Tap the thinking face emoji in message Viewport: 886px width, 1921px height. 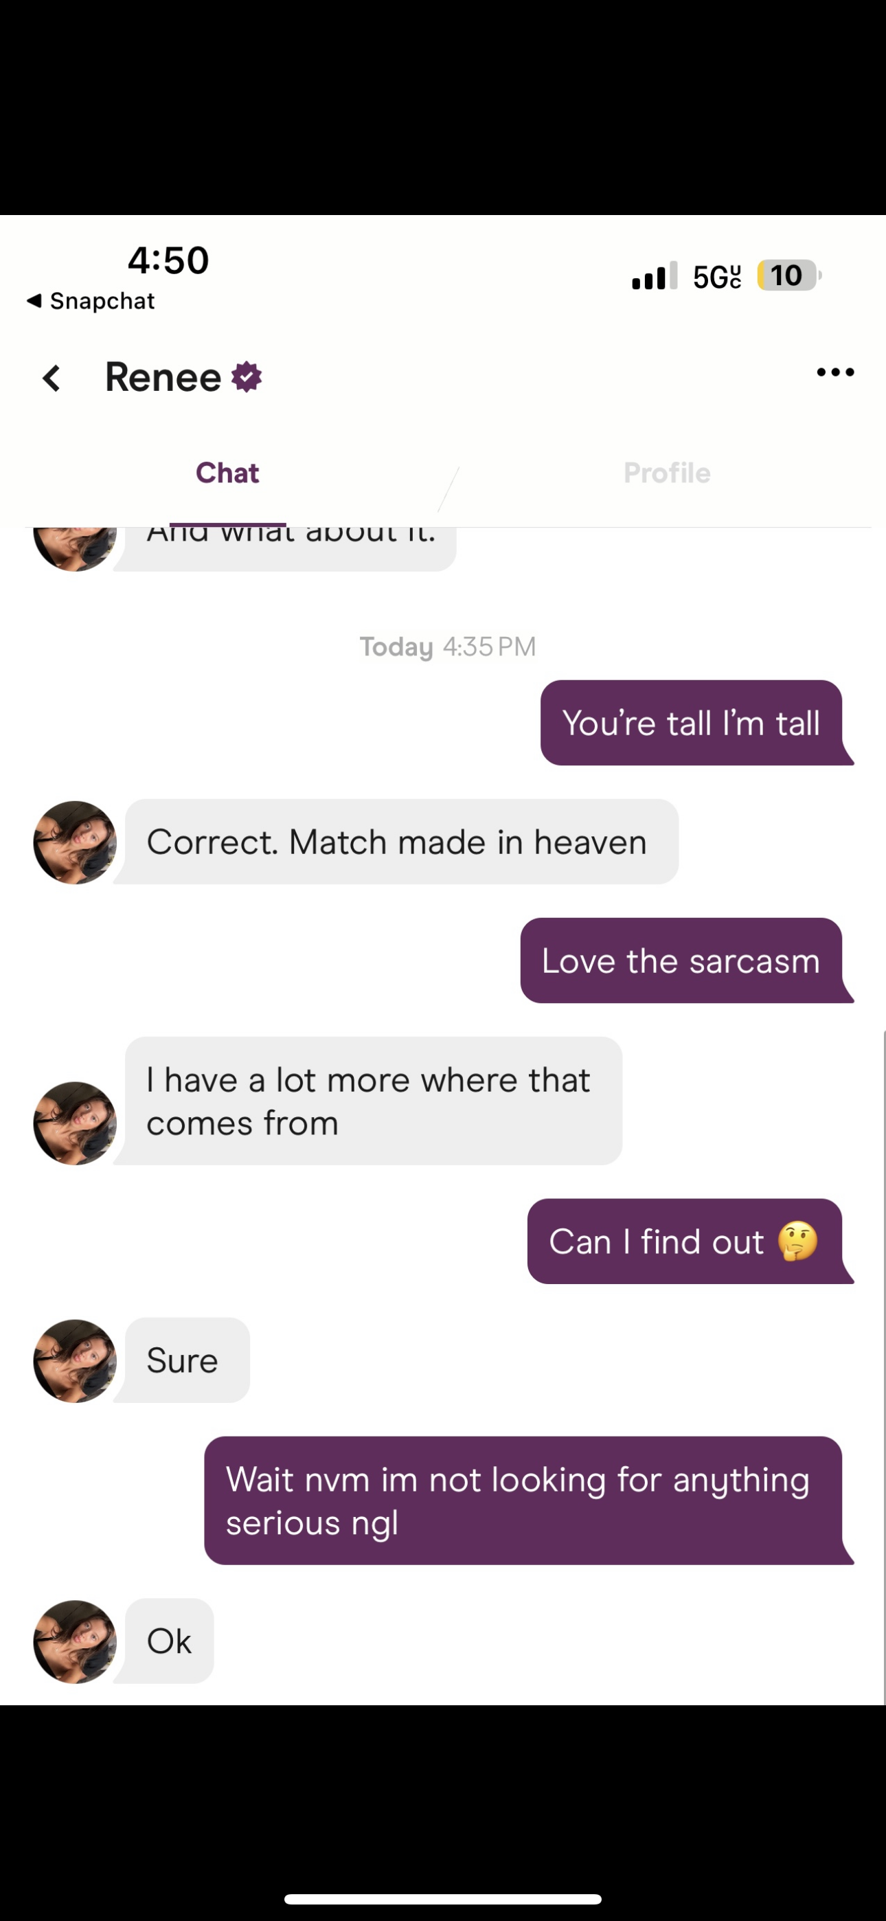pyautogui.click(x=797, y=1241)
